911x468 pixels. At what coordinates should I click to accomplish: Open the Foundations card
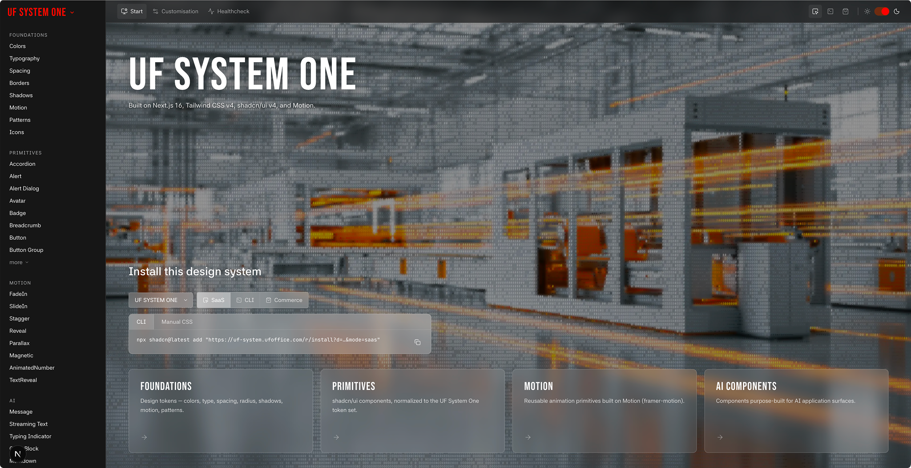(221, 411)
